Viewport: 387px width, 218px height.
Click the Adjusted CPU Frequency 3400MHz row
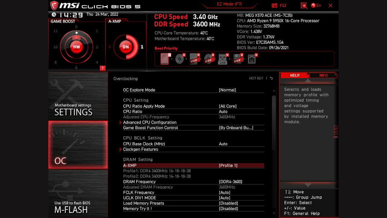(x=193, y=117)
